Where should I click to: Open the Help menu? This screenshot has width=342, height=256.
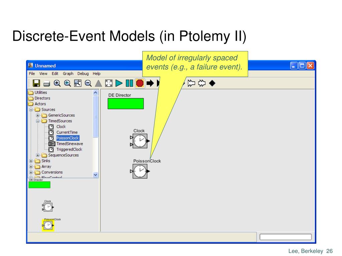[97, 74]
